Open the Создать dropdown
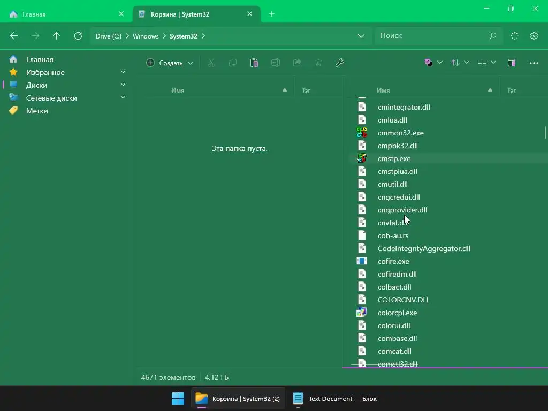 pos(170,63)
